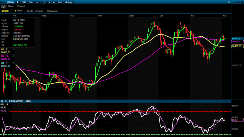Viewport: 244px width, 137px height.
Task: Toggle the Oto auto-scale option
Action: (60, 2)
